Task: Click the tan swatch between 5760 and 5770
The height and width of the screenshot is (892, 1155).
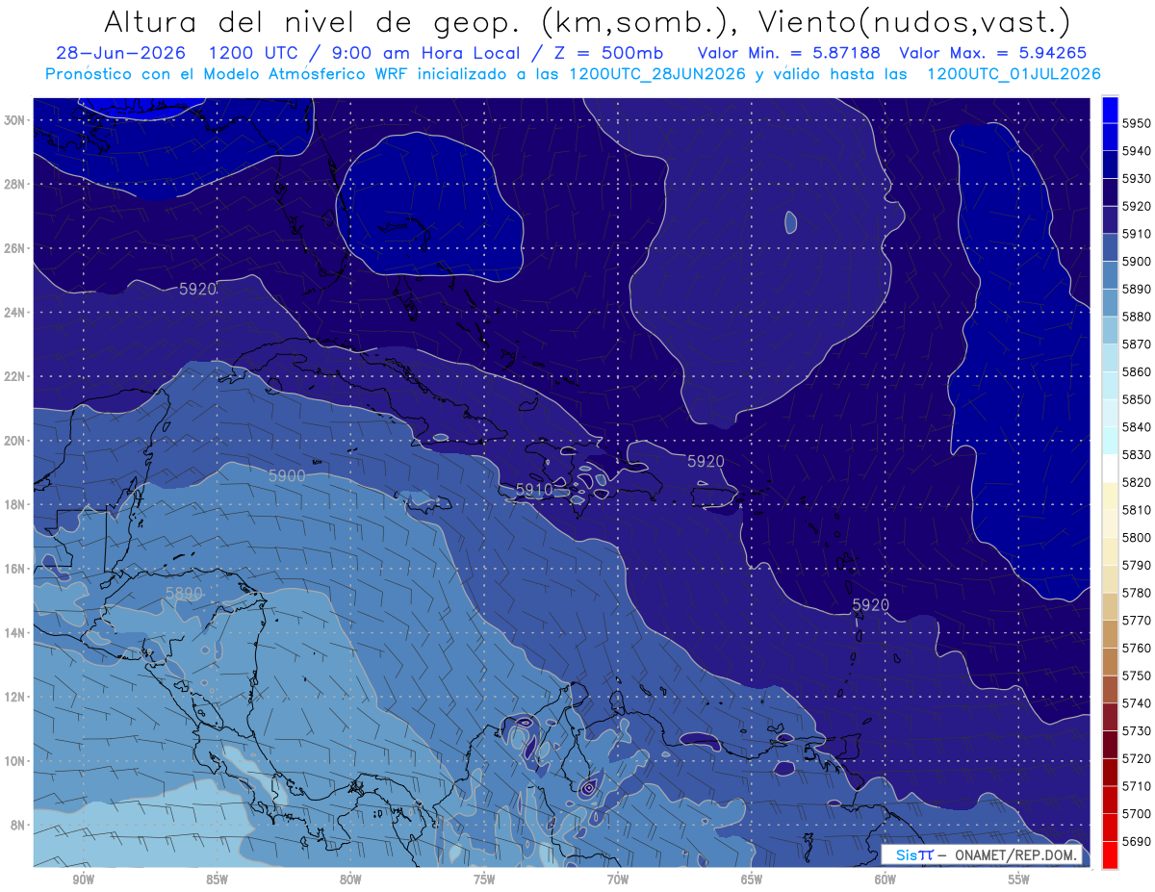Action: [1110, 634]
